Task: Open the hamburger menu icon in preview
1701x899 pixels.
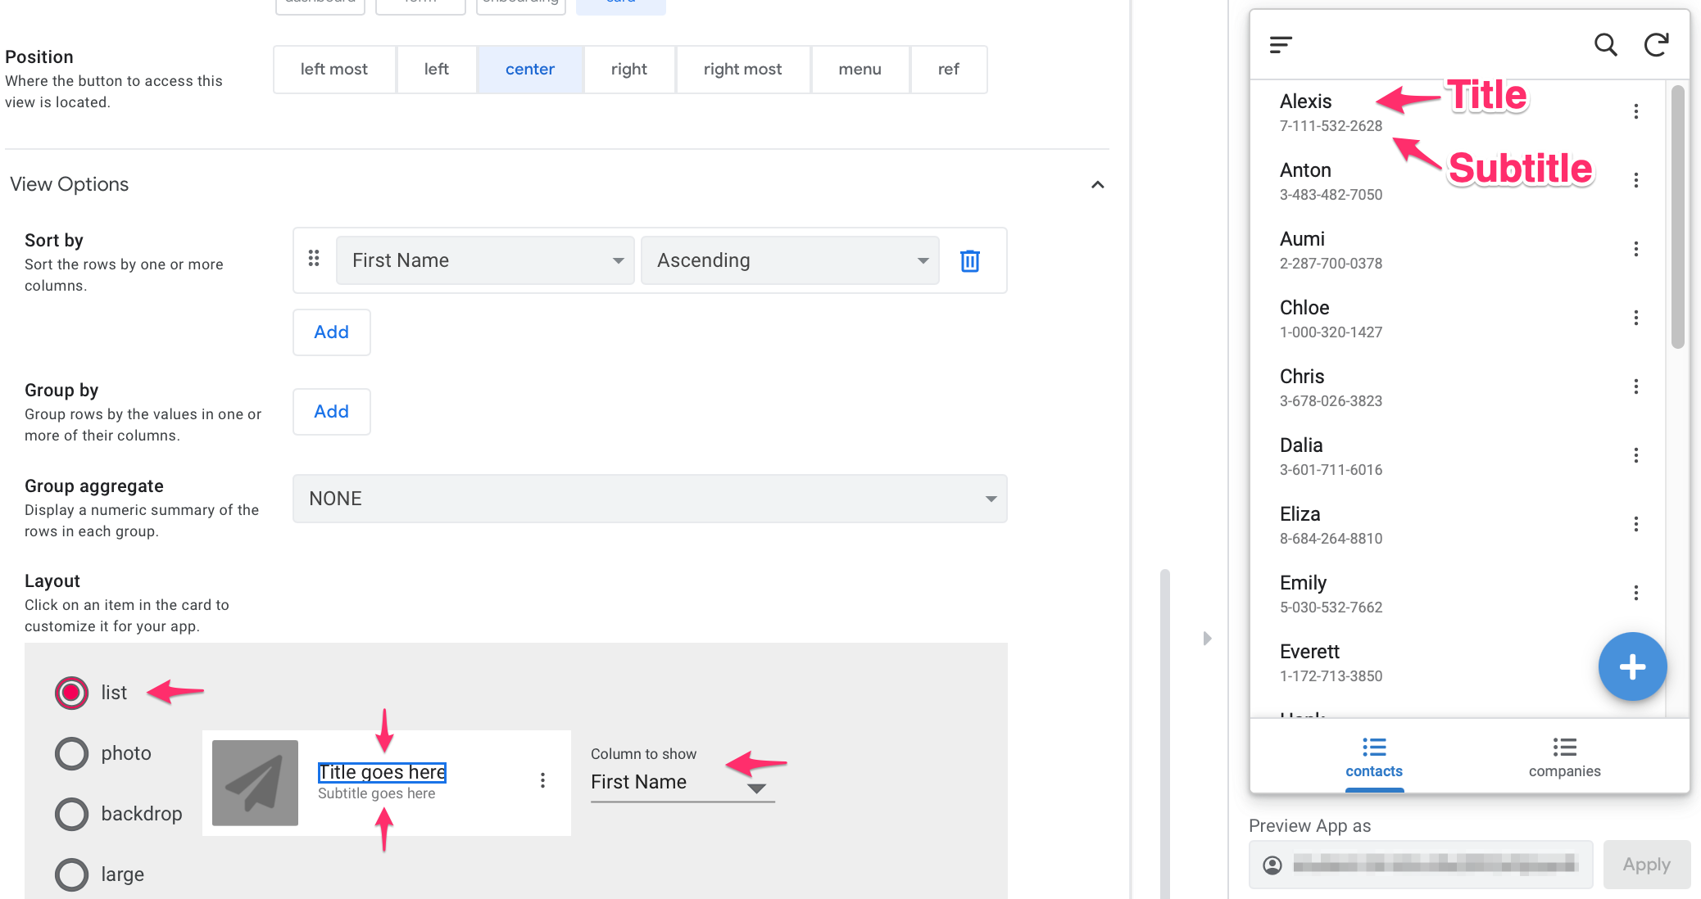Action: coord(1280,45)
